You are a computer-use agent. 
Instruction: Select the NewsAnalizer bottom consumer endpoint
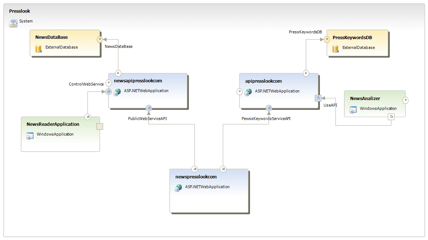(x=391, y=117)
